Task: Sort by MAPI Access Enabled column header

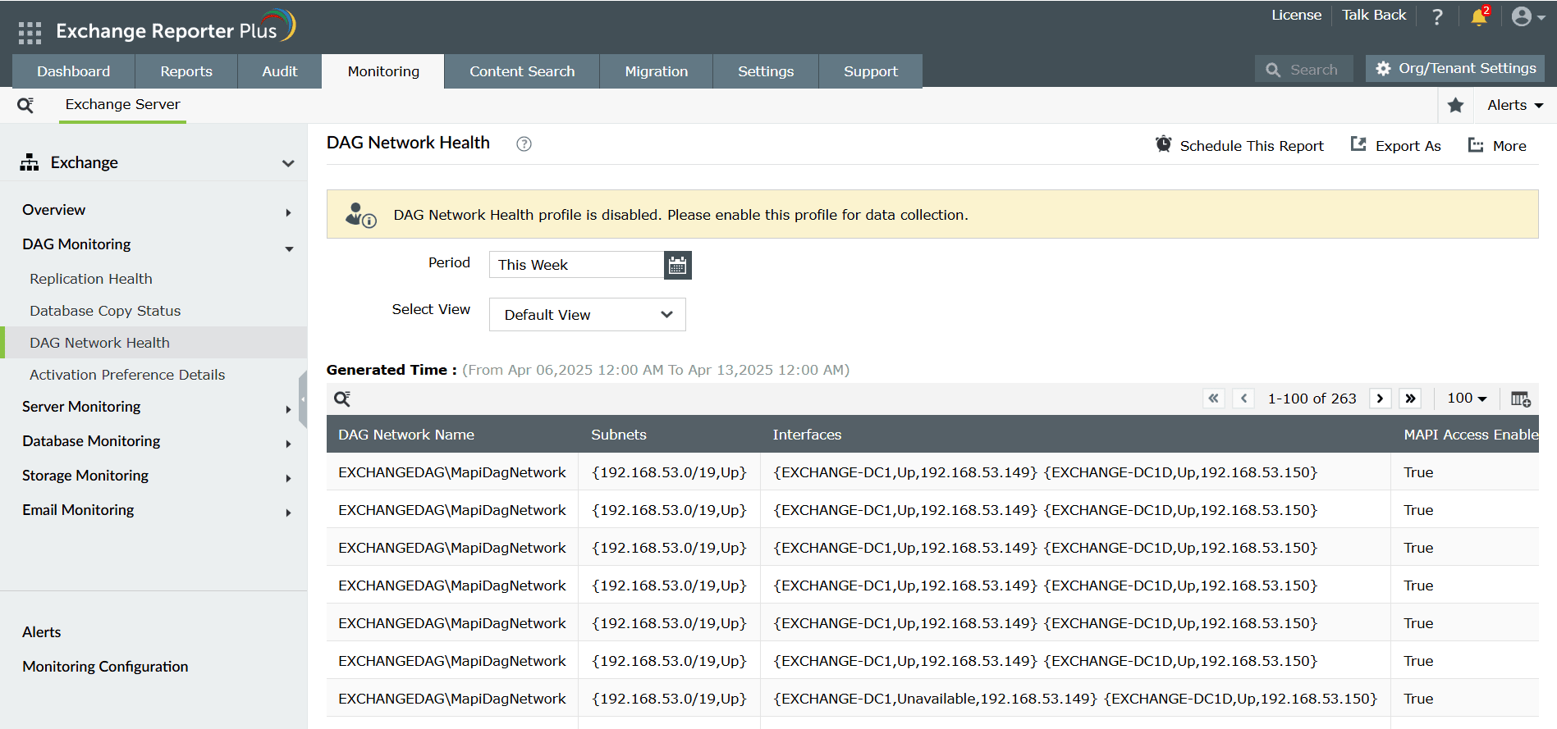Action: [1471, 435]
